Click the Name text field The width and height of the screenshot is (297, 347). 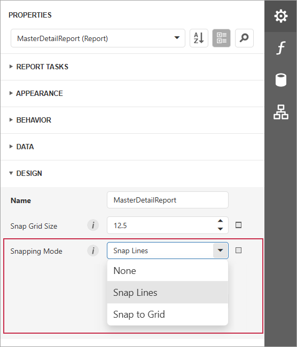pos(168,200)
